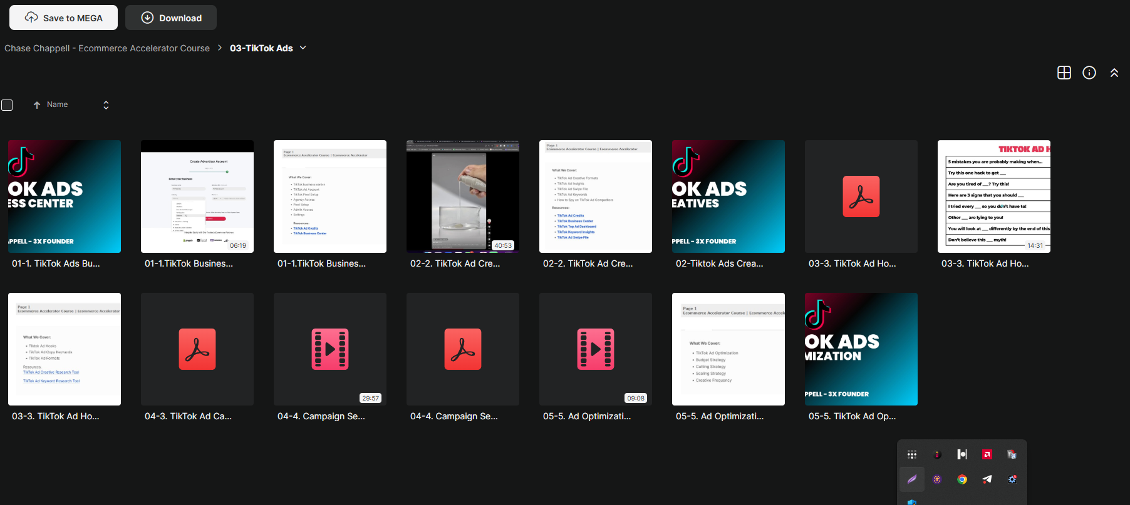Open 03-3. TikTok Ad Ho... video lasting 14:31

click(994, 196)
